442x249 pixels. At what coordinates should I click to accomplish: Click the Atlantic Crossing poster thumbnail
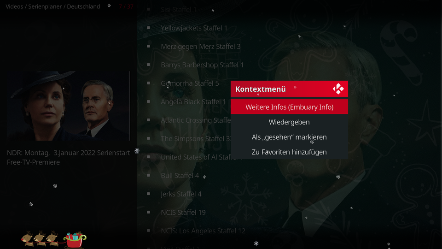coord(68,106)
